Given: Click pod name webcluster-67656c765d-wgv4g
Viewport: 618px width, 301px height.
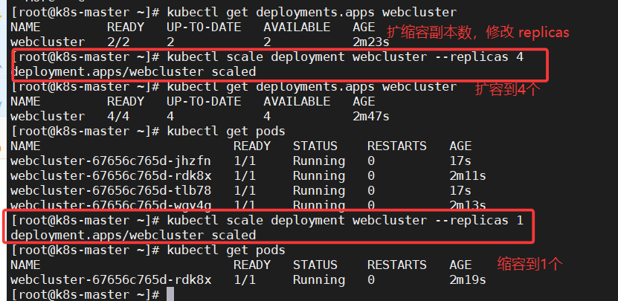Looking at the screenshot, I should tap(111, 205).
